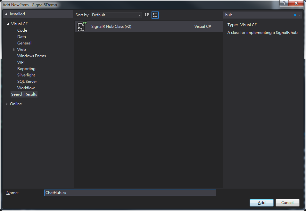This screenshot has width=306, height=211.
Task: Select the WPF category
Action: (21, 62)
